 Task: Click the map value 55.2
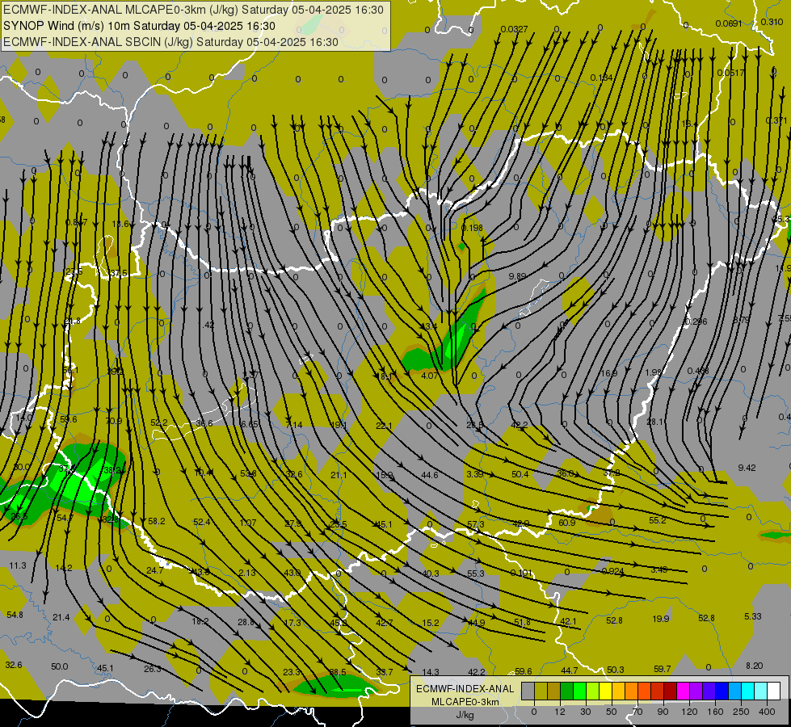658,521
